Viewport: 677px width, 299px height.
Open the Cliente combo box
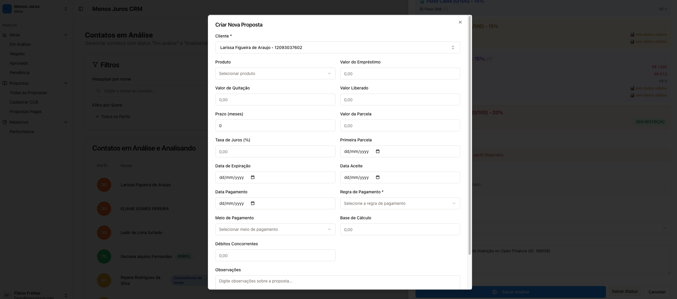click(337, 48)
